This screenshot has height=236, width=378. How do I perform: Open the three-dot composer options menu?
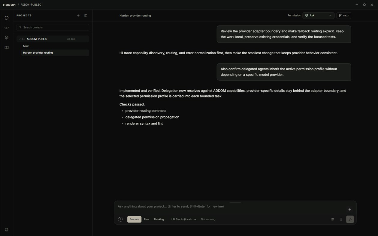click(341, 219)
